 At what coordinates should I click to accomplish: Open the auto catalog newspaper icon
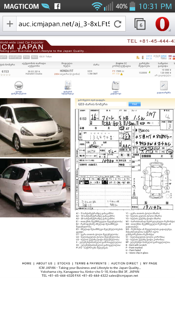tap(116, 85)
